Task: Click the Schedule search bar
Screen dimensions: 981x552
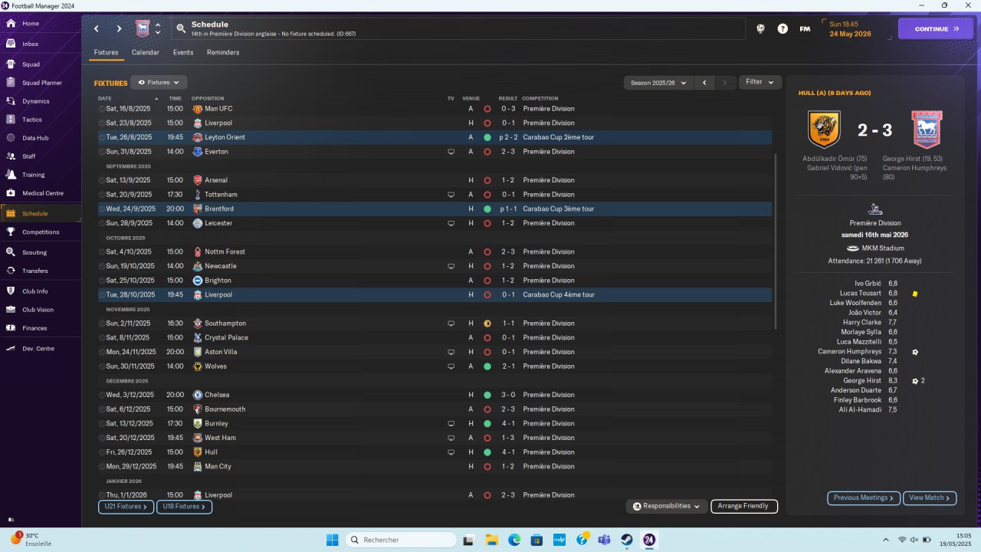Action: tap(458, 29)
